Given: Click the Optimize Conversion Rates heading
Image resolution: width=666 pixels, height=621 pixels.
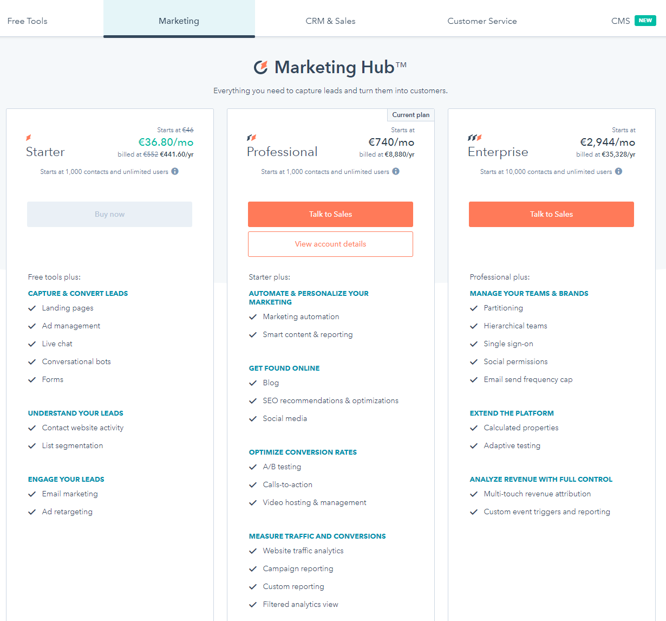Looking at the screenshot, I should [x=303, y=452].
